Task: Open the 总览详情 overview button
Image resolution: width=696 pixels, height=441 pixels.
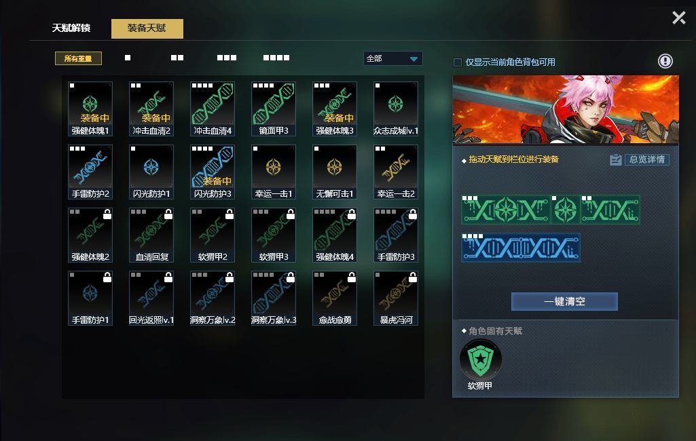Action: tap(646, 159)
